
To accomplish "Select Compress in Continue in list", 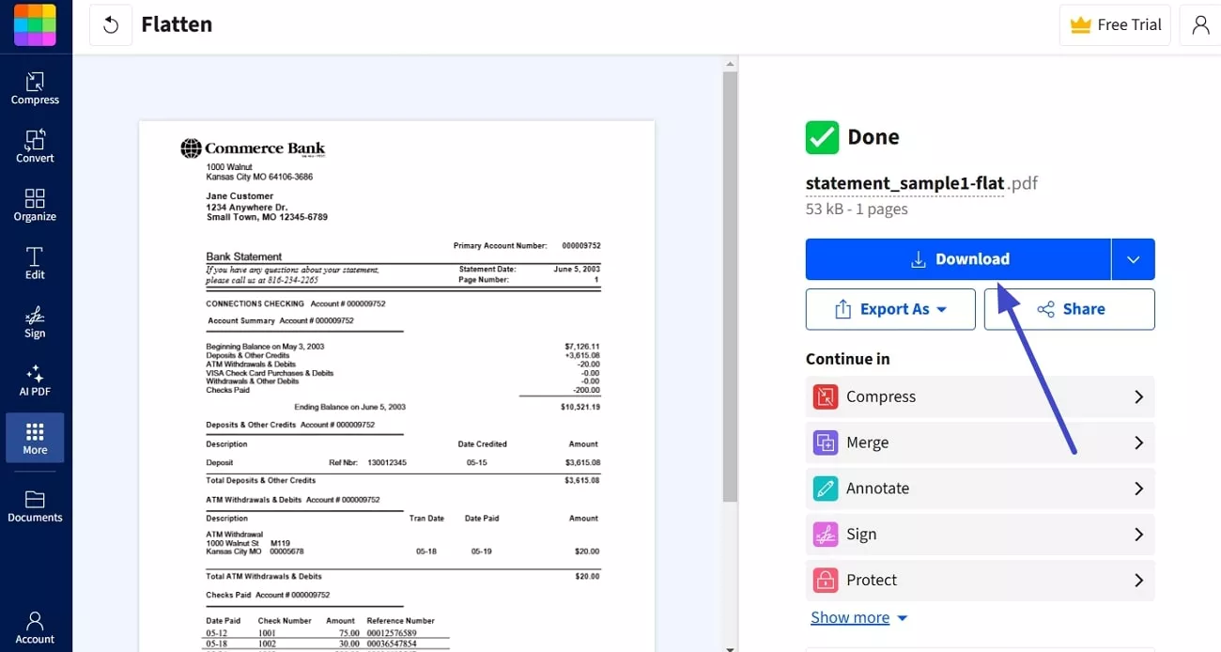I will coord(980,396).
